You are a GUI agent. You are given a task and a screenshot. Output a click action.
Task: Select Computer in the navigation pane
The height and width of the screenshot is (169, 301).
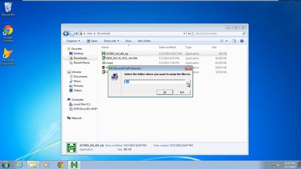[75, 100]
